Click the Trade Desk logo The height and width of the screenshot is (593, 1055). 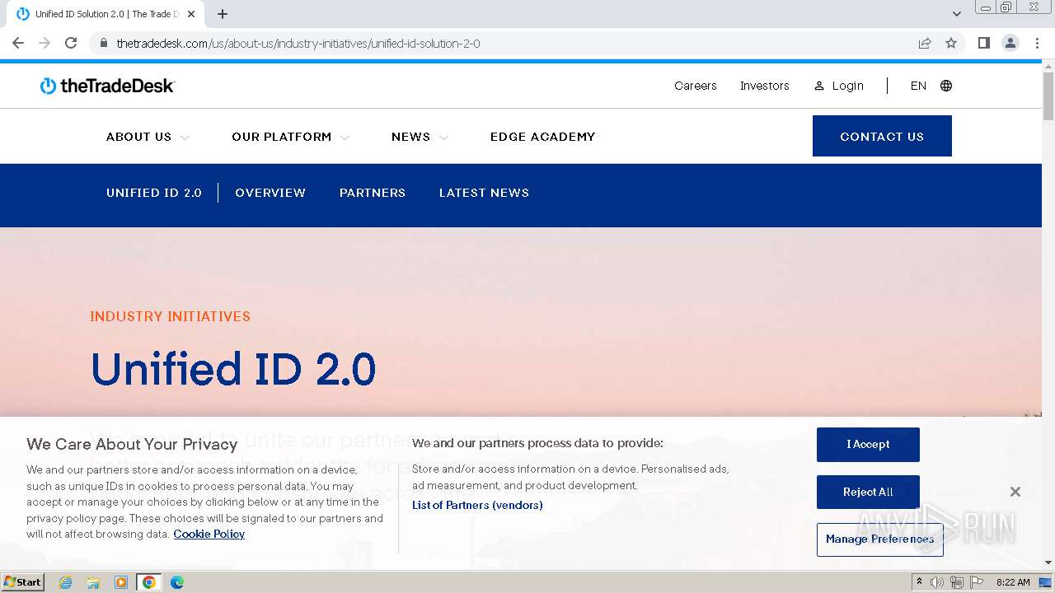pyautogui.click(x=107, y=86)
